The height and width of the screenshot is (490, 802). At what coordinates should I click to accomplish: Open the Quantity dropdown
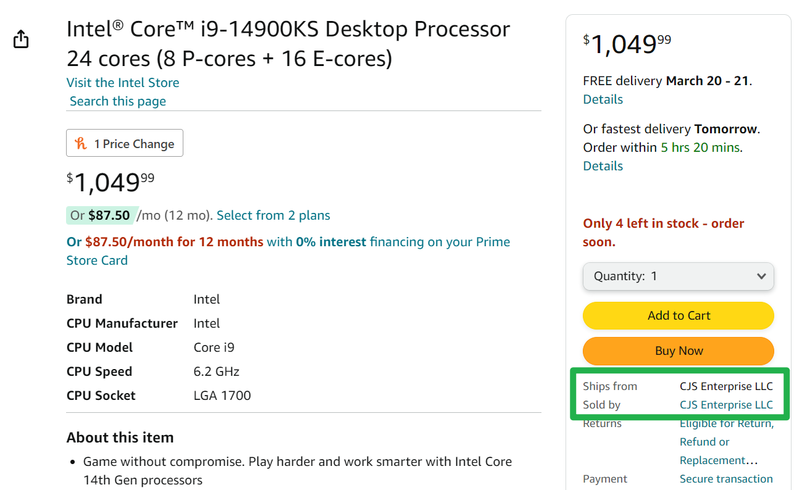tap(677, 276)
